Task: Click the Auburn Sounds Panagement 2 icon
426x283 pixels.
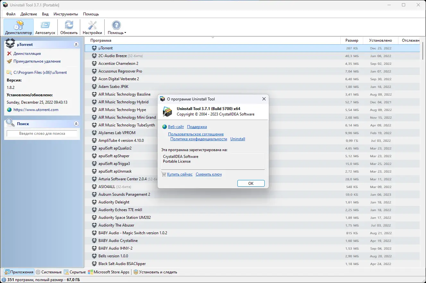Action: coord(94,194)
